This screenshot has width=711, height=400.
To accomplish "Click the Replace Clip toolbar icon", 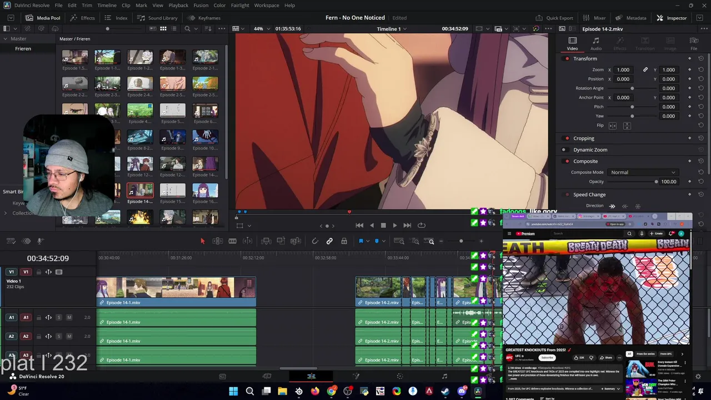I will [296, 241].
